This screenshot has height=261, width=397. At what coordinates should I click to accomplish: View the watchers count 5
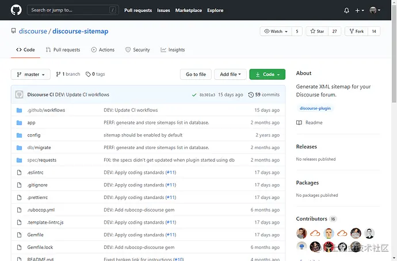pos(297,32)
